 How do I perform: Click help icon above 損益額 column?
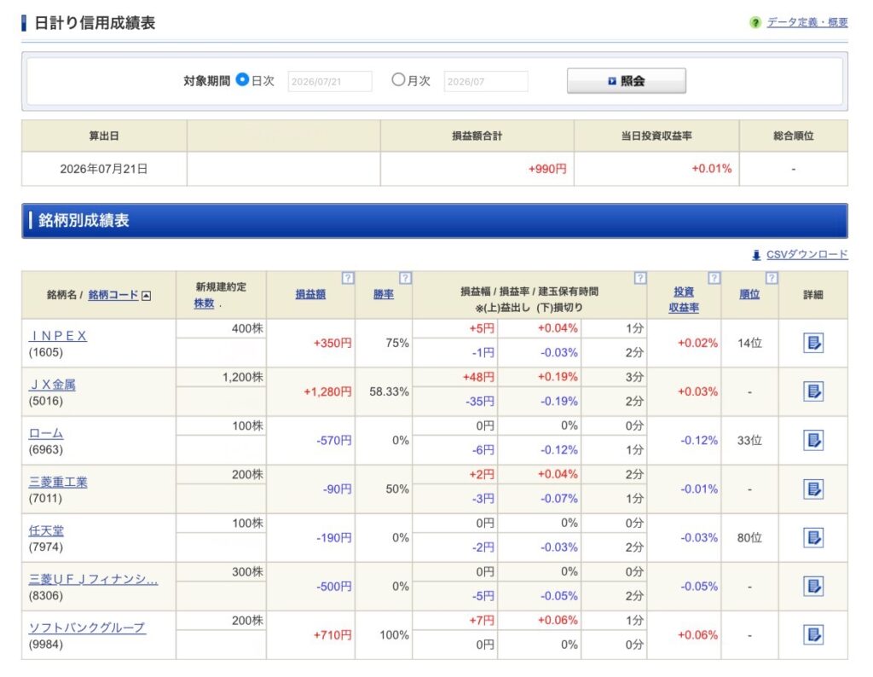tap(348, 278)
